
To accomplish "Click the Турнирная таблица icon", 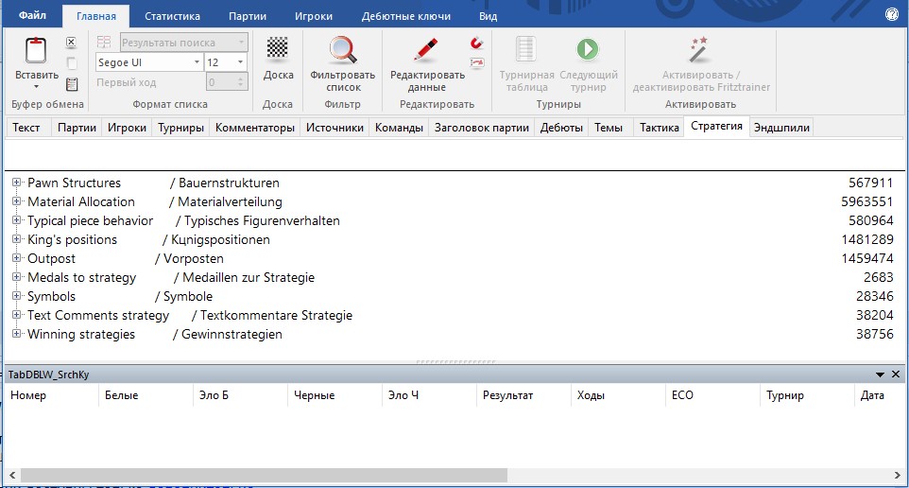I will (x=525, y=50).
